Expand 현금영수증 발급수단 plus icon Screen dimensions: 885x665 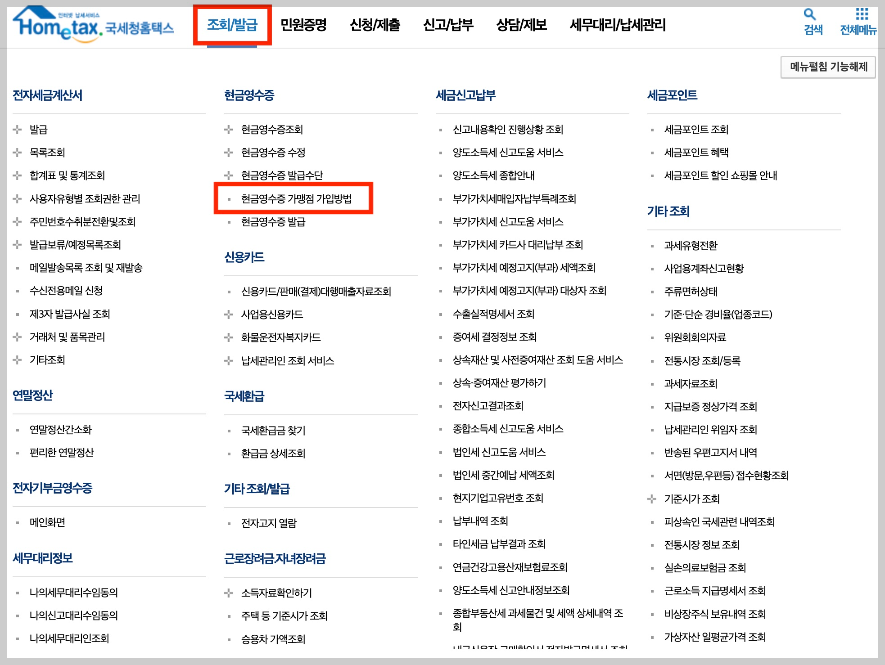pyautogui.click(x=229, y=175)
